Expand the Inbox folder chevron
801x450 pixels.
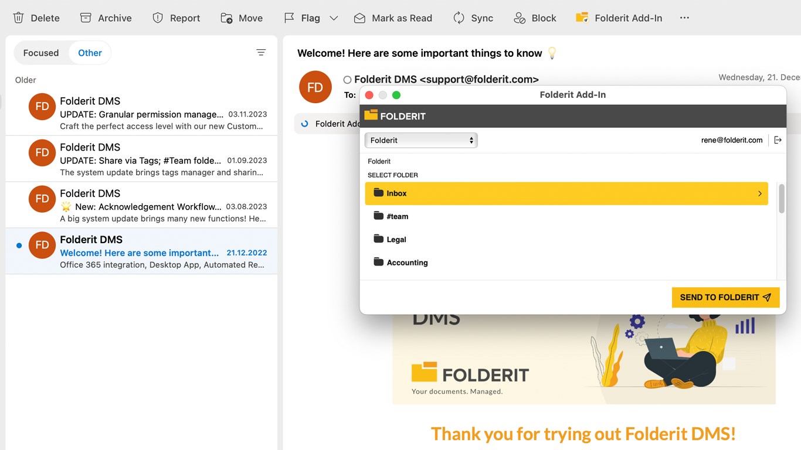(x=759, y=193)
